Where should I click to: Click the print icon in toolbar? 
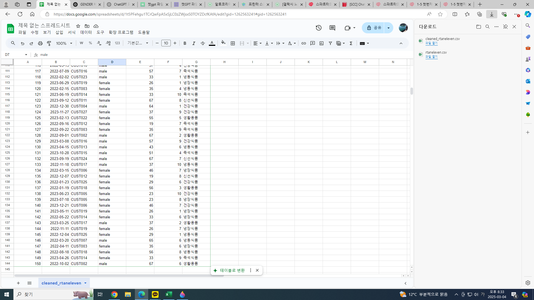[40, 43]
